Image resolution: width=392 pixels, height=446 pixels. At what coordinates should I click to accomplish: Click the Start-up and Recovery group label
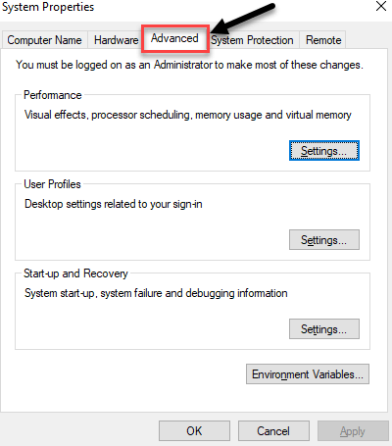(75, 273)
